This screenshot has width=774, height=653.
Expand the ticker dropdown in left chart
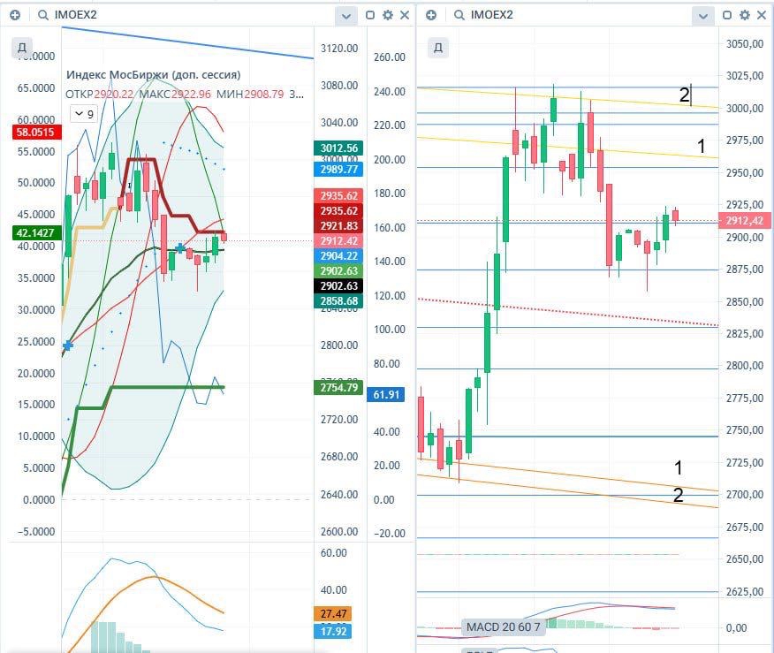pyautogui.click(x=346, y=16)
